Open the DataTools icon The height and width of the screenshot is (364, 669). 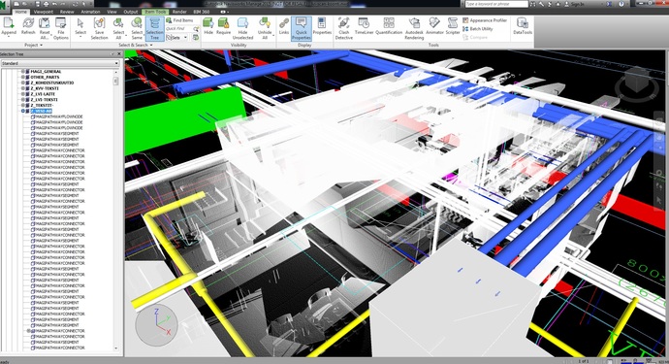click(523, 26)
